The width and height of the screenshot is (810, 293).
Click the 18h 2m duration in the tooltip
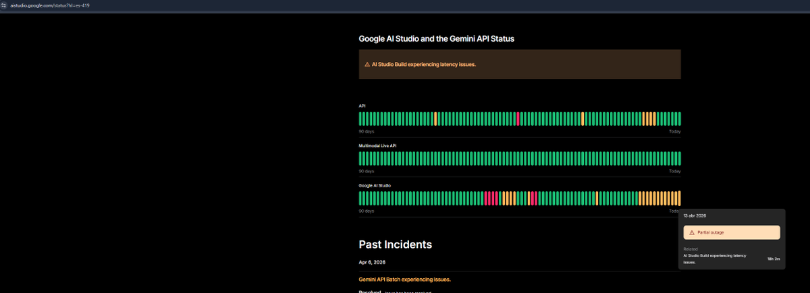(x=774, y=259)
